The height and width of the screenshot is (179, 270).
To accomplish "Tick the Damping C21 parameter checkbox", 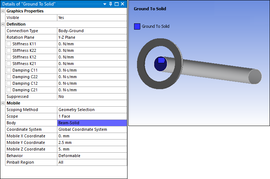I will coord(9,90).
